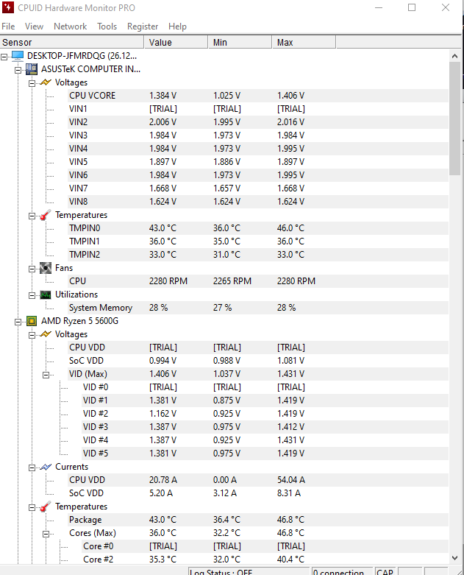Open the Register menu
The height and width of the screenshot is (575, 464).
(143, 27)
